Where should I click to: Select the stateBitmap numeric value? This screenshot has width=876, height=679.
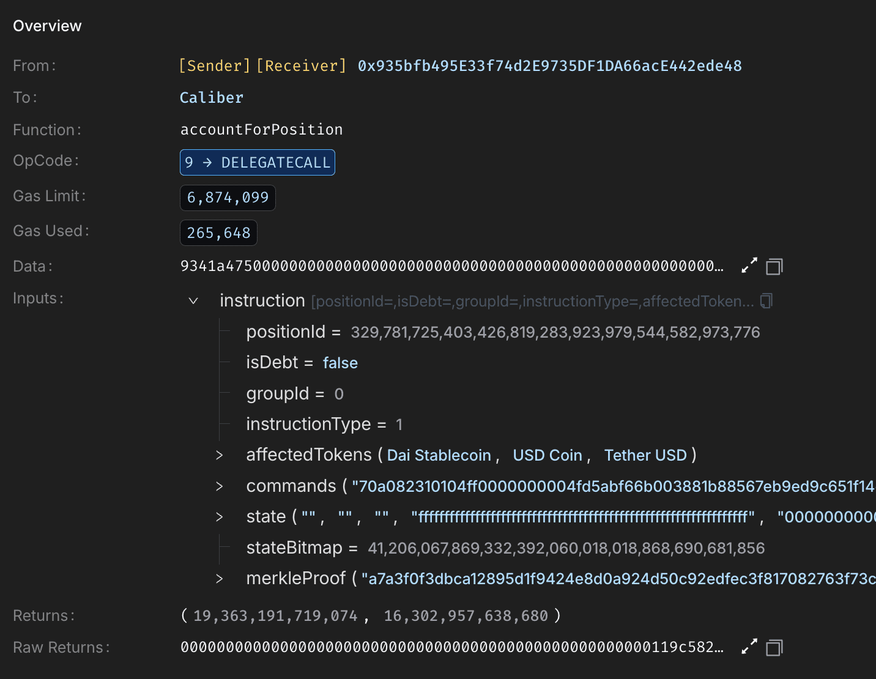point(565,547)
